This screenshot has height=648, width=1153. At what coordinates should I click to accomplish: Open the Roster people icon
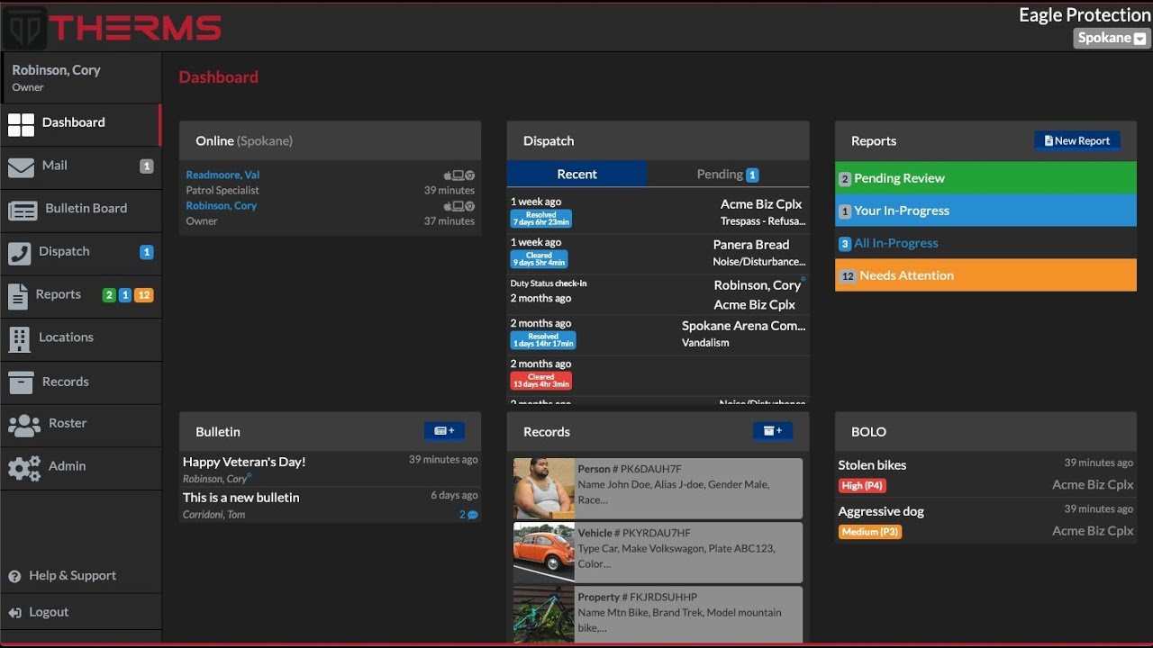pos(24,425)
